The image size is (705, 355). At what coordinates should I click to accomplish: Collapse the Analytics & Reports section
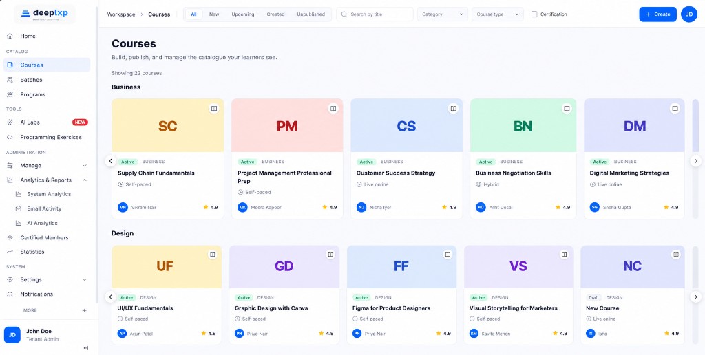coord(47,180)
